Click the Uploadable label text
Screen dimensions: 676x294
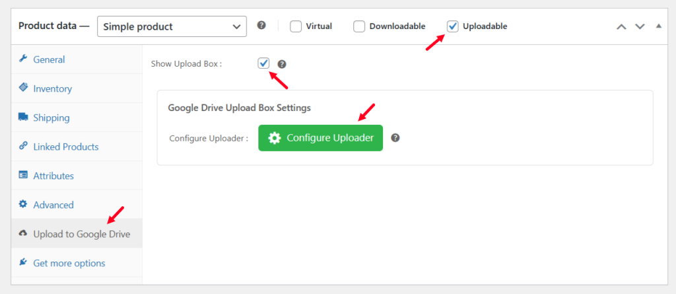(485, 26)
